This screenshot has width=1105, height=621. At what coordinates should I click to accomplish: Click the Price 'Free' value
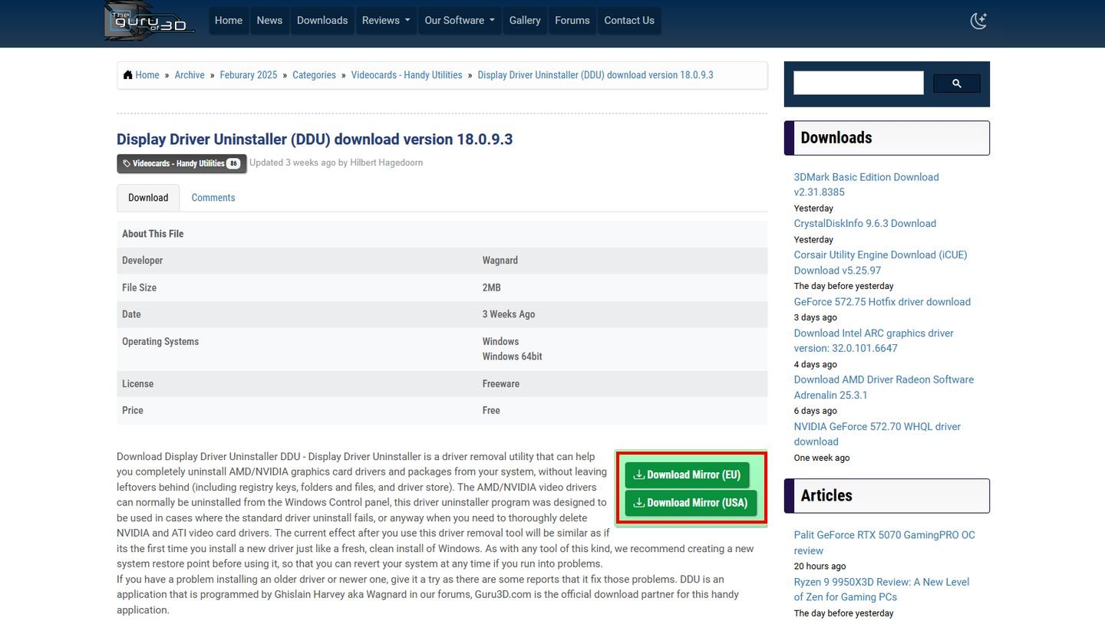pos(491,410)
